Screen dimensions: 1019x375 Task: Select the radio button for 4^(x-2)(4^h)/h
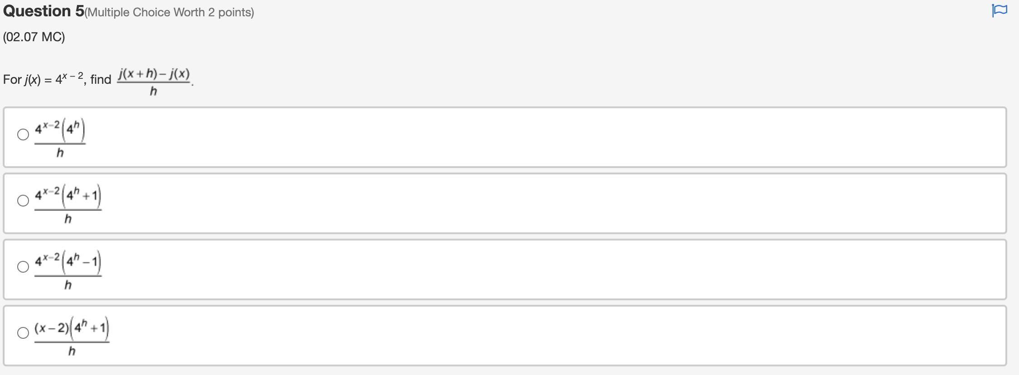tap(23, 135)
